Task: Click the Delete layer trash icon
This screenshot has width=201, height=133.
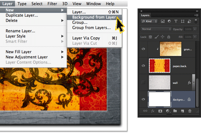Action: coord(190,111)
